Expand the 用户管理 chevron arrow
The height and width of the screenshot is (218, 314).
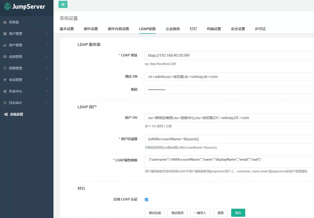tap(47, 34)
